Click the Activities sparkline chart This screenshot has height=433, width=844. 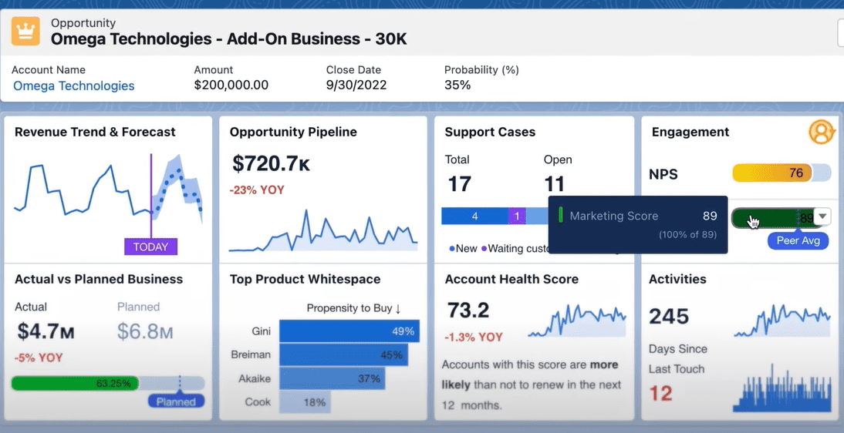coord(782,321)
